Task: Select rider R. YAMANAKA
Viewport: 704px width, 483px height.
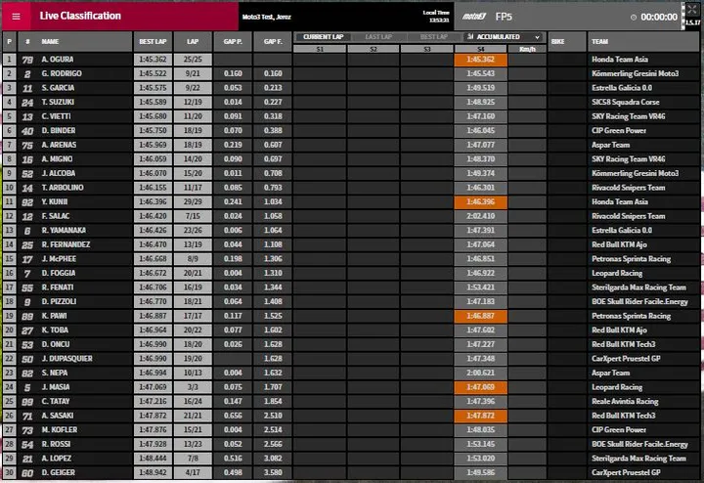Action: point(64,231)
